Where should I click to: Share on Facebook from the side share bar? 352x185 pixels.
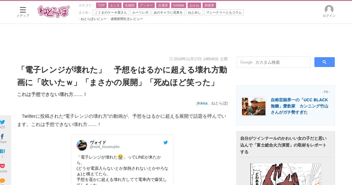(2, 137)
